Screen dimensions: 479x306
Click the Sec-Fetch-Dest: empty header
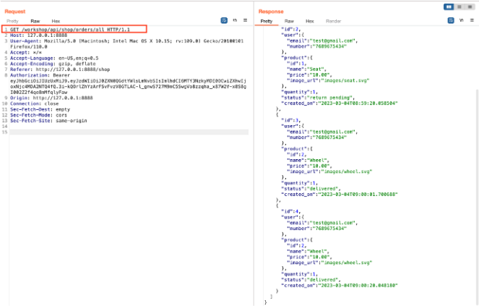pos(40,109)
